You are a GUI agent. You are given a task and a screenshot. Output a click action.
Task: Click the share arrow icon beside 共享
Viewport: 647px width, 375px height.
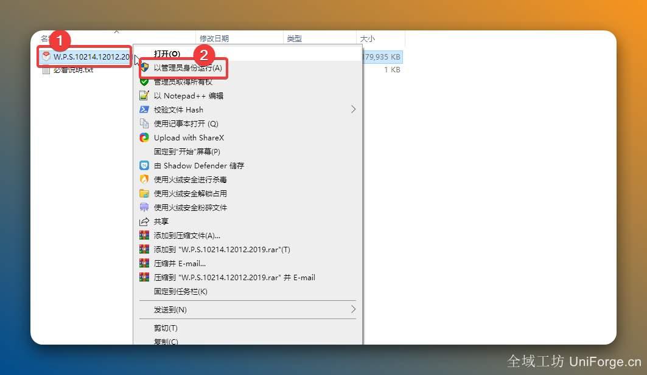coord(144,222)
